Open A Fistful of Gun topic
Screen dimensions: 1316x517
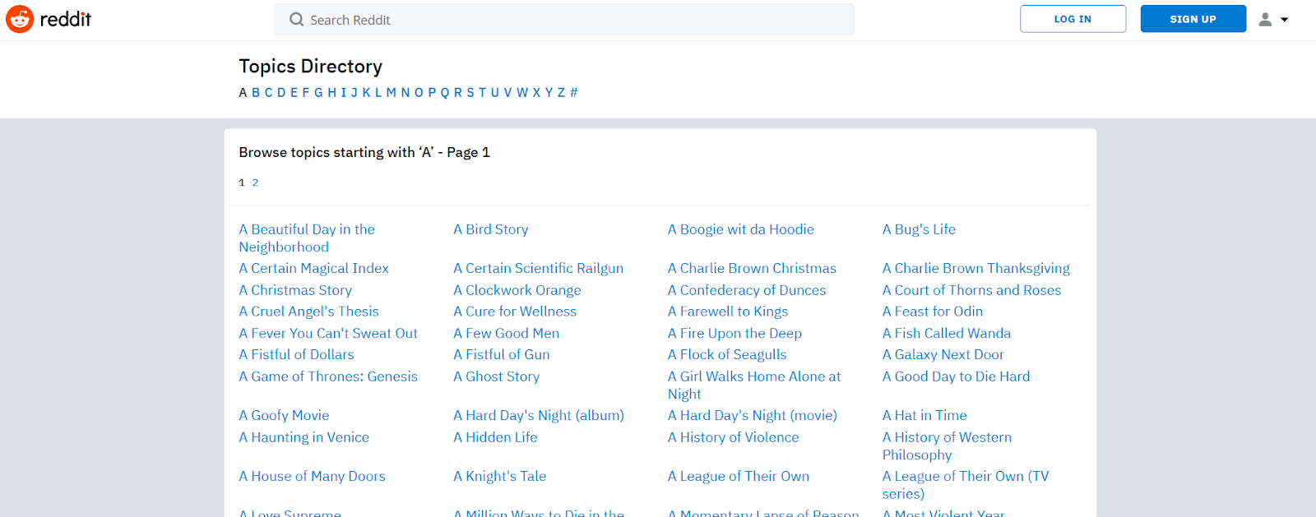coord(502,354)
